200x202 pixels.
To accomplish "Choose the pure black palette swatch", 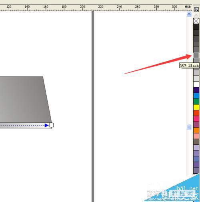I will tap(196, 27).
